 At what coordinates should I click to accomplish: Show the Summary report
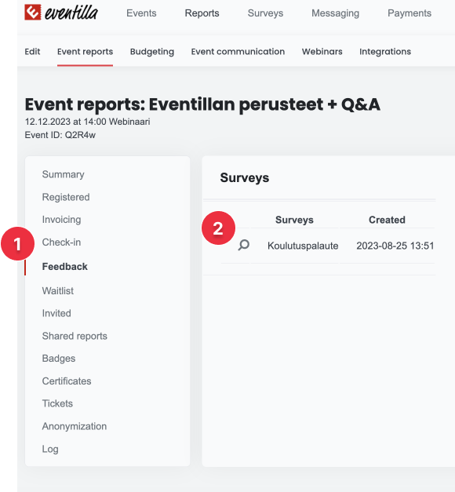[63, 174]
